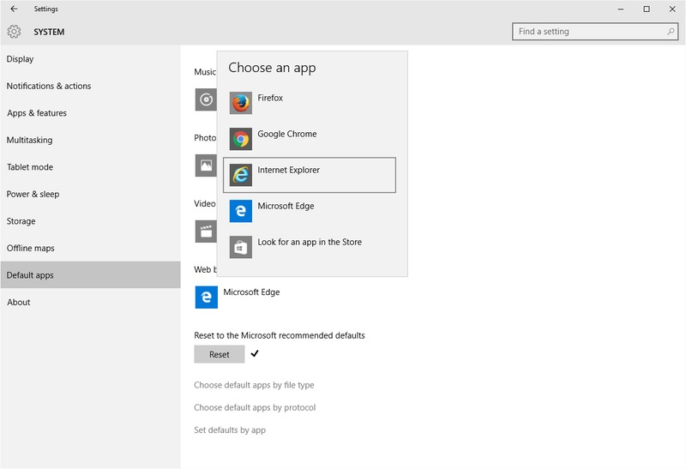Click the Set defaults by app link

(x=230, y=430)
